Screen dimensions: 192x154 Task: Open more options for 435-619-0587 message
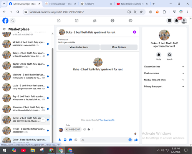coord(93,129)
